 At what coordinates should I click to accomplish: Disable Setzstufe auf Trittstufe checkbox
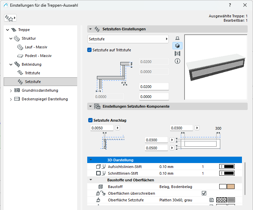(x=89, y=50)
